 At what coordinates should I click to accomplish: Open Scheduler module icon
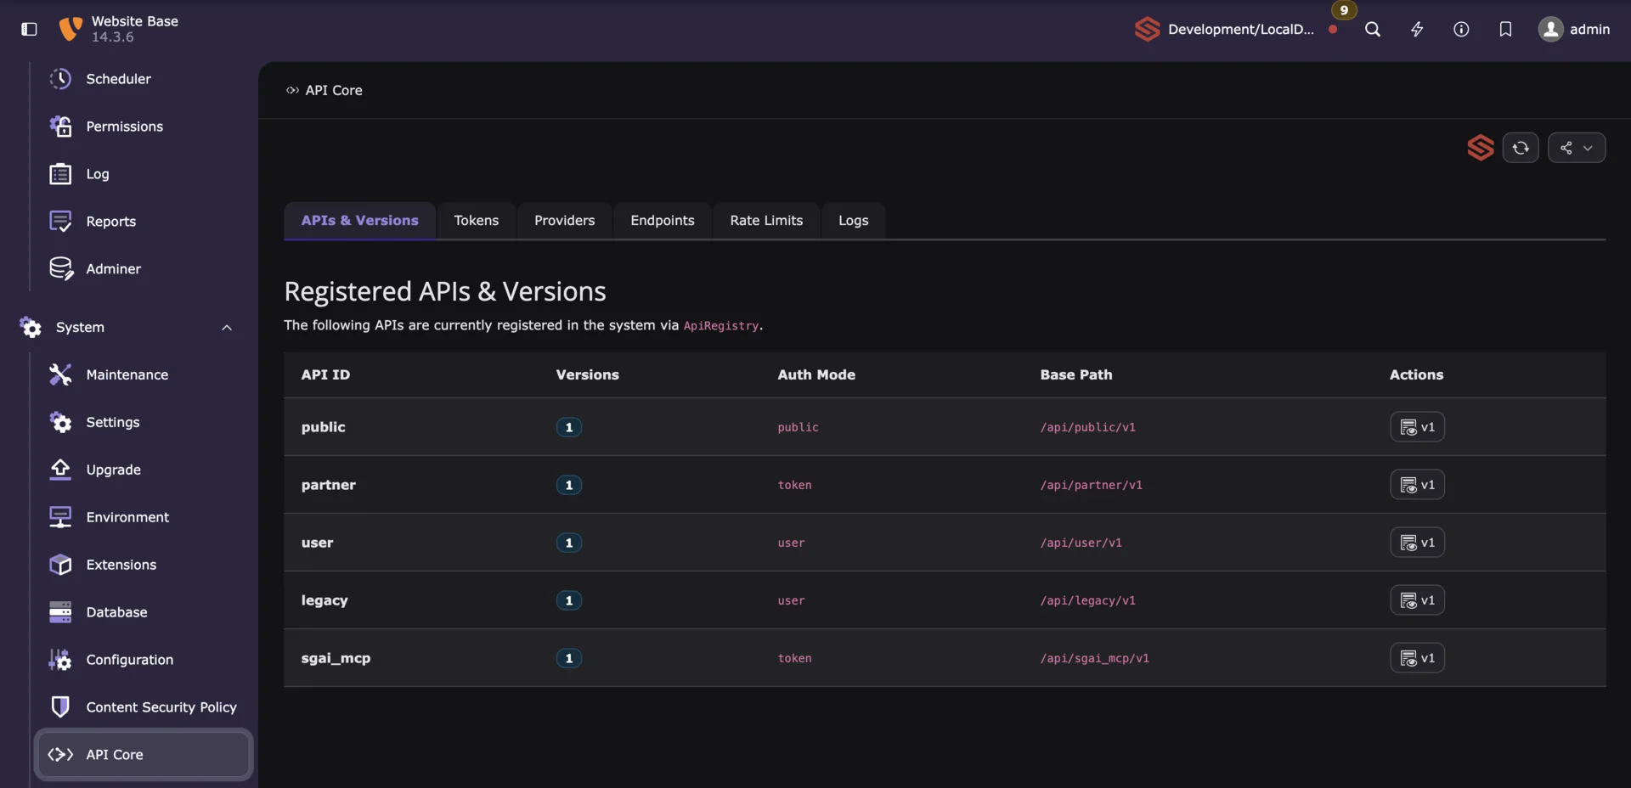tap(60, 79)
